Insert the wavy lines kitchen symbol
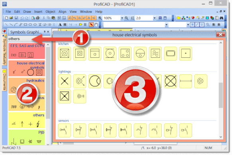 tap(155, 53)
